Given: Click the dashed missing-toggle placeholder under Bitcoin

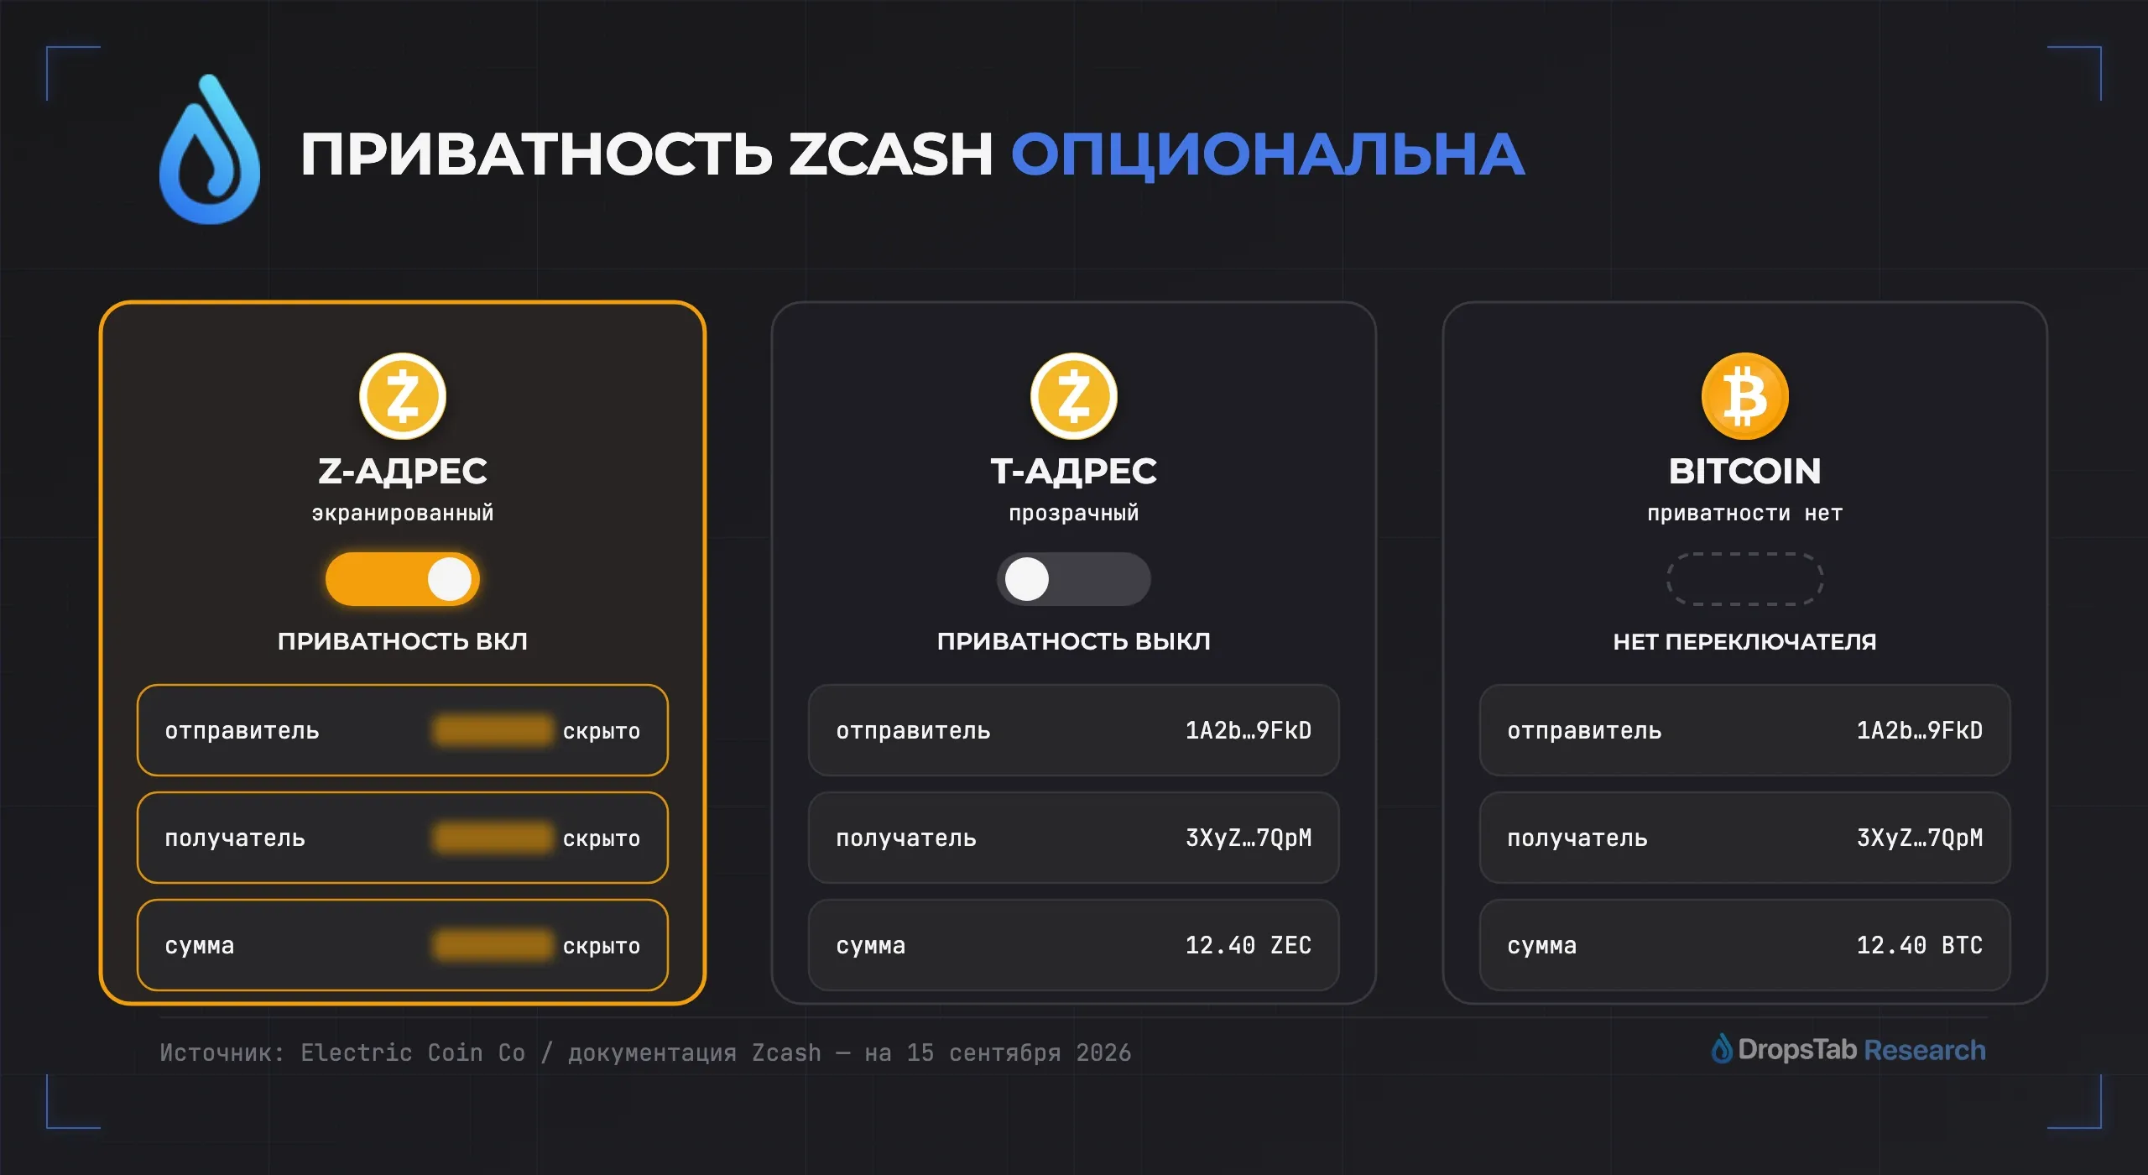Looking at the screenshot, I should (1745, 579).
